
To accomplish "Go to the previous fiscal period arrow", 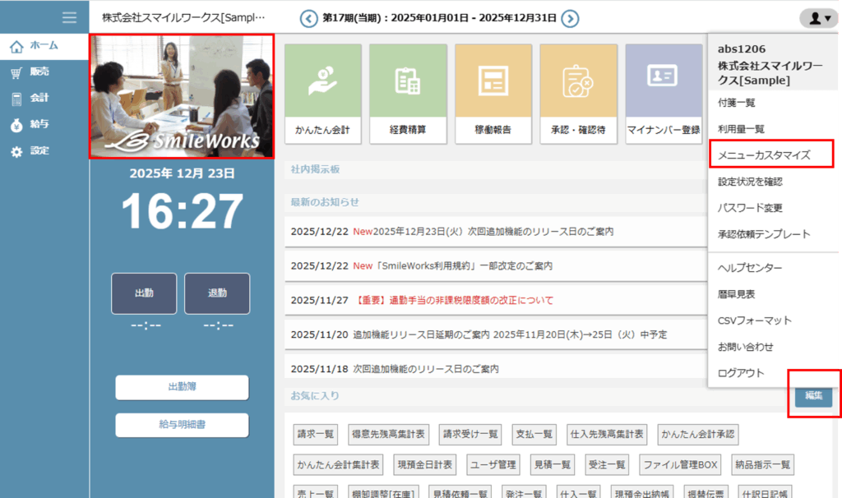I will coord(308,18).
